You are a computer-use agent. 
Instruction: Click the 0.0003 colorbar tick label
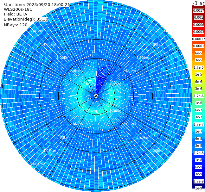pos(199,32)
